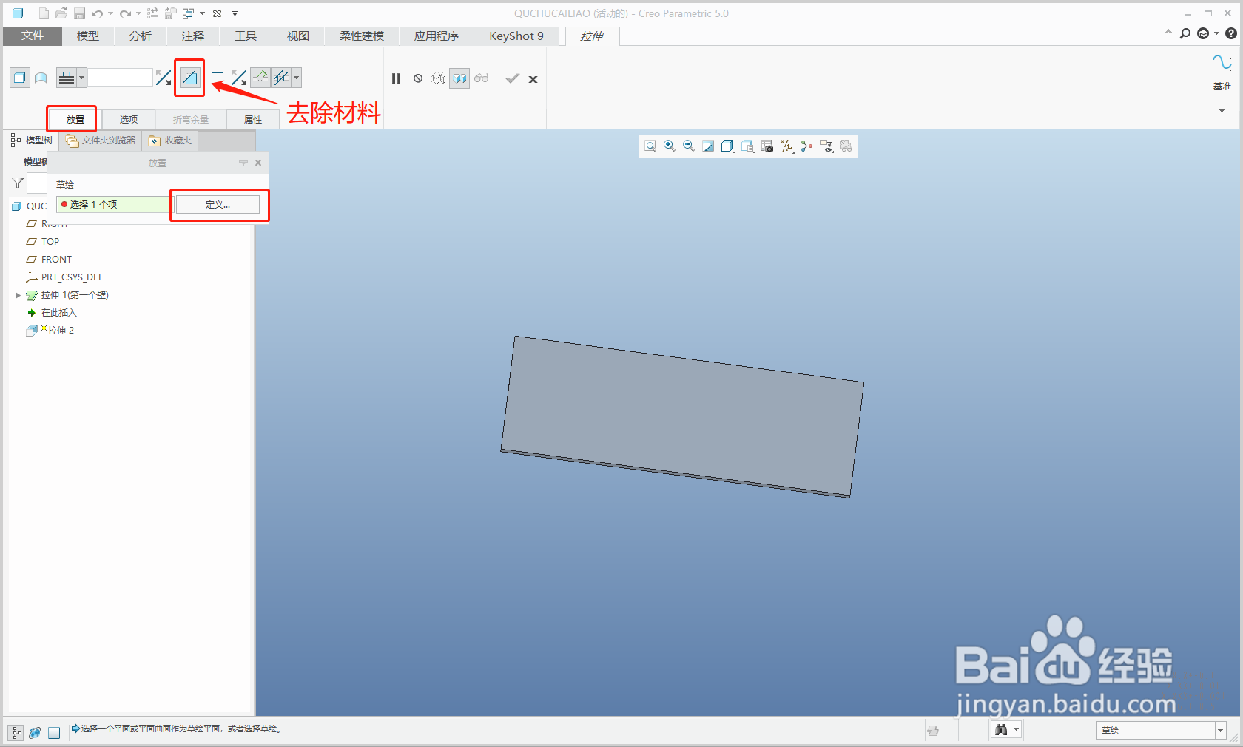Viewport: 1243px width, 747px height.
Task: Switch to the 柔性建模 ribbon tab
Action: coord(362,36)
